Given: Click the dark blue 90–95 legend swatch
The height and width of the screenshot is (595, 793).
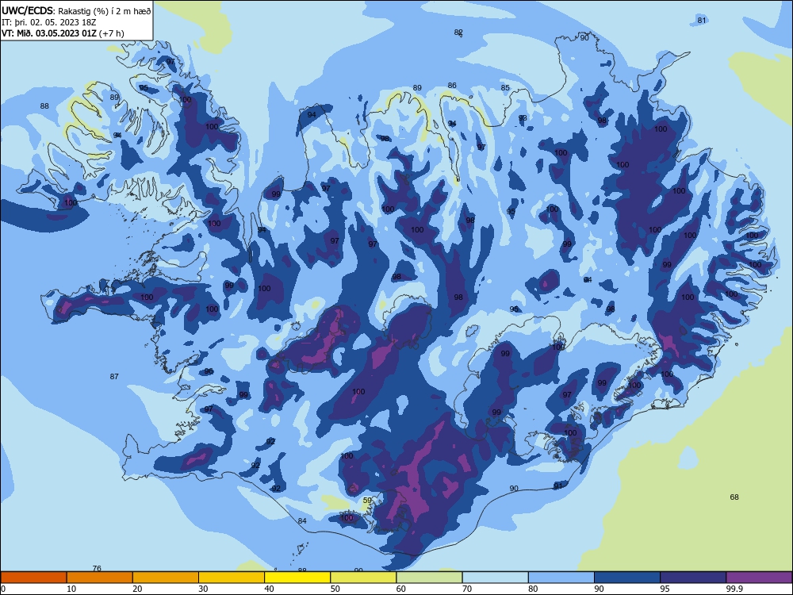Looking at the screenshot, I should 627,578.
